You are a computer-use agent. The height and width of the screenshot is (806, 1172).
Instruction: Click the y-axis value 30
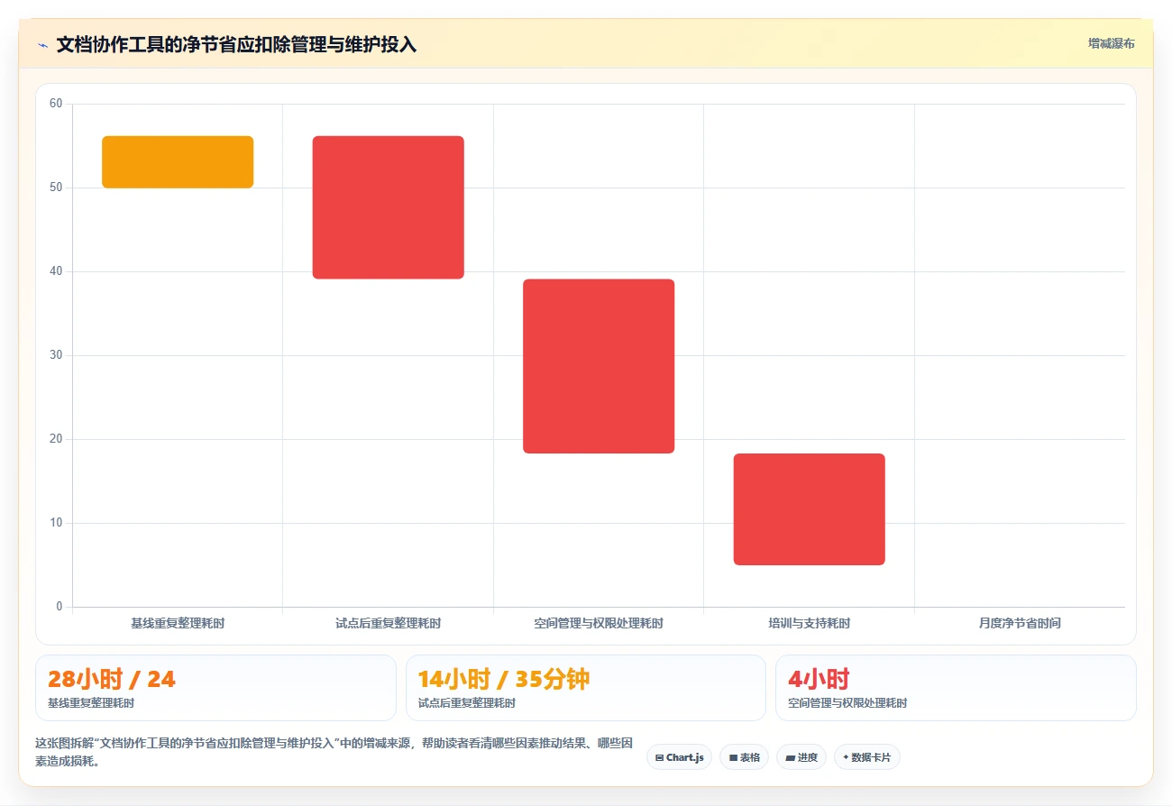56,355
